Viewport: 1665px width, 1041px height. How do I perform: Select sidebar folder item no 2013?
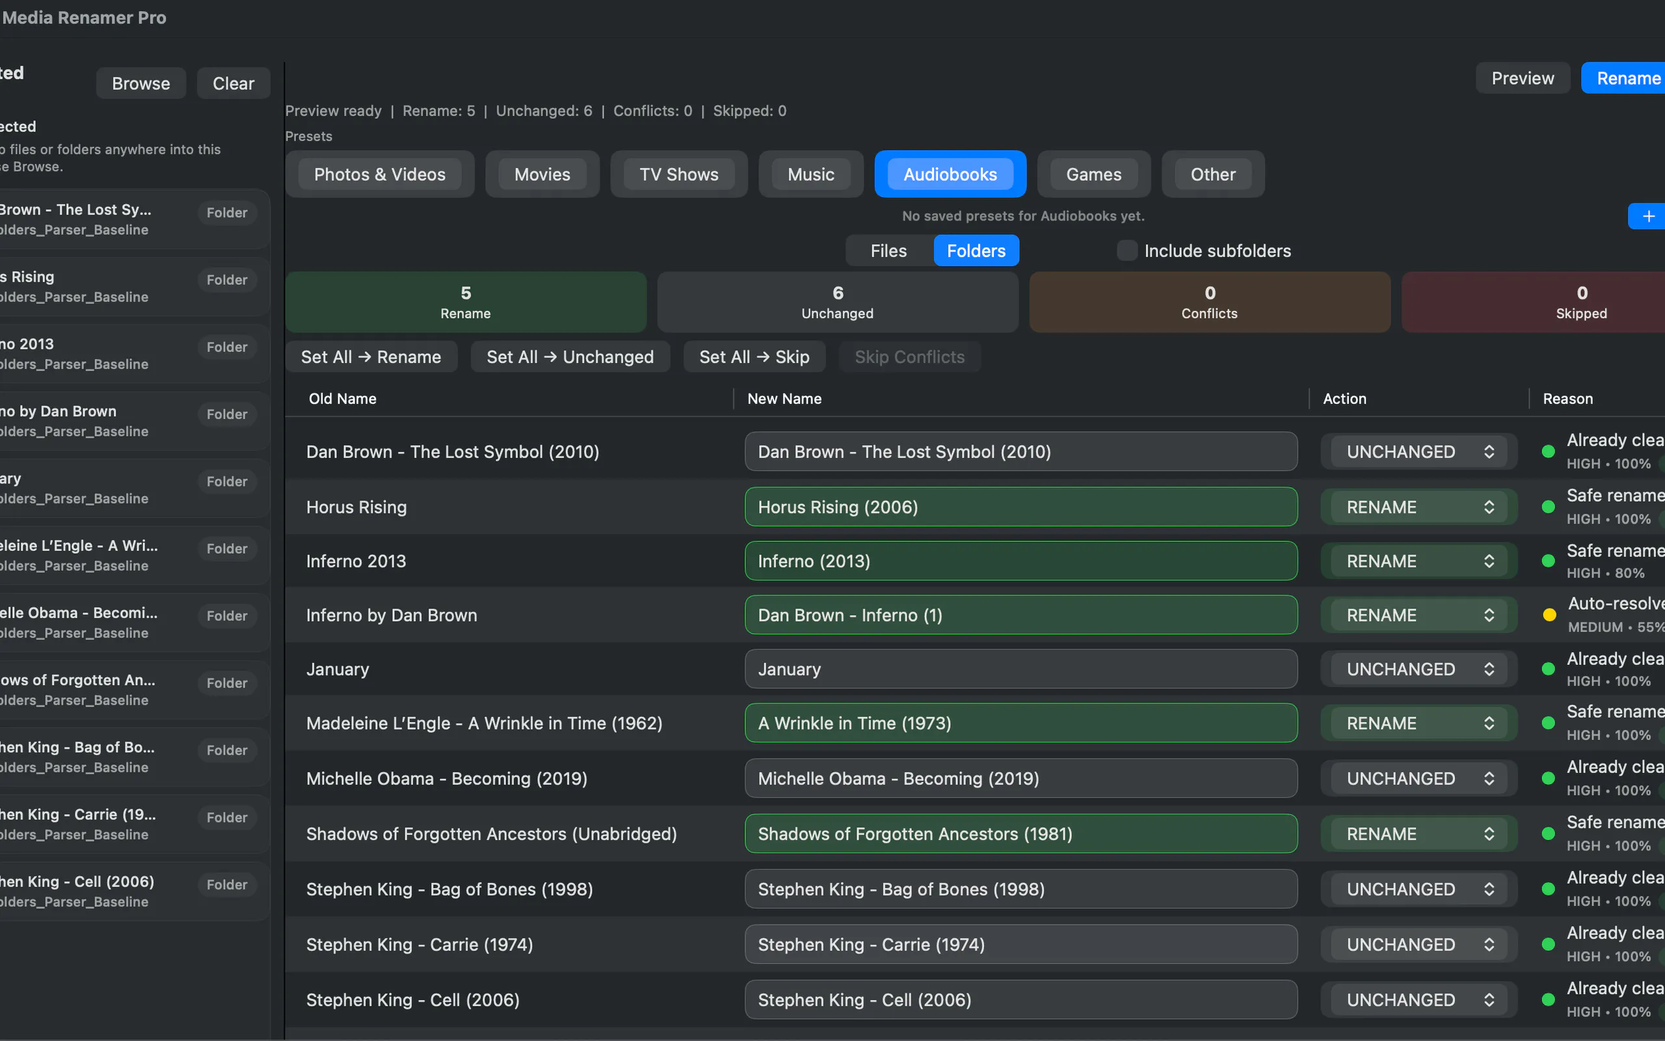tap(134, 354)
